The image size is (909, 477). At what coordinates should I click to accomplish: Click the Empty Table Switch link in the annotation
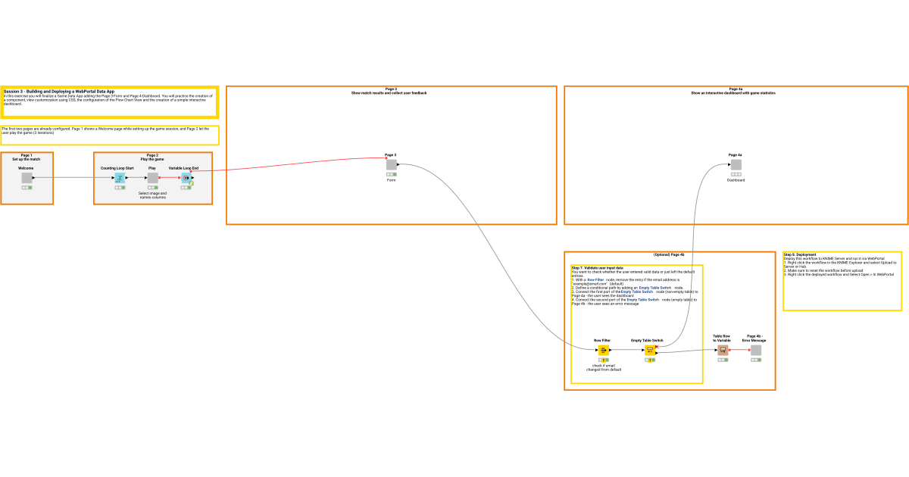(654, 288)
